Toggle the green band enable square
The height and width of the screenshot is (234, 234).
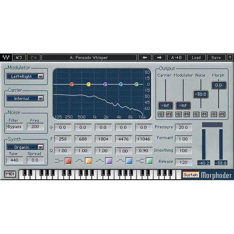point(149,161)
